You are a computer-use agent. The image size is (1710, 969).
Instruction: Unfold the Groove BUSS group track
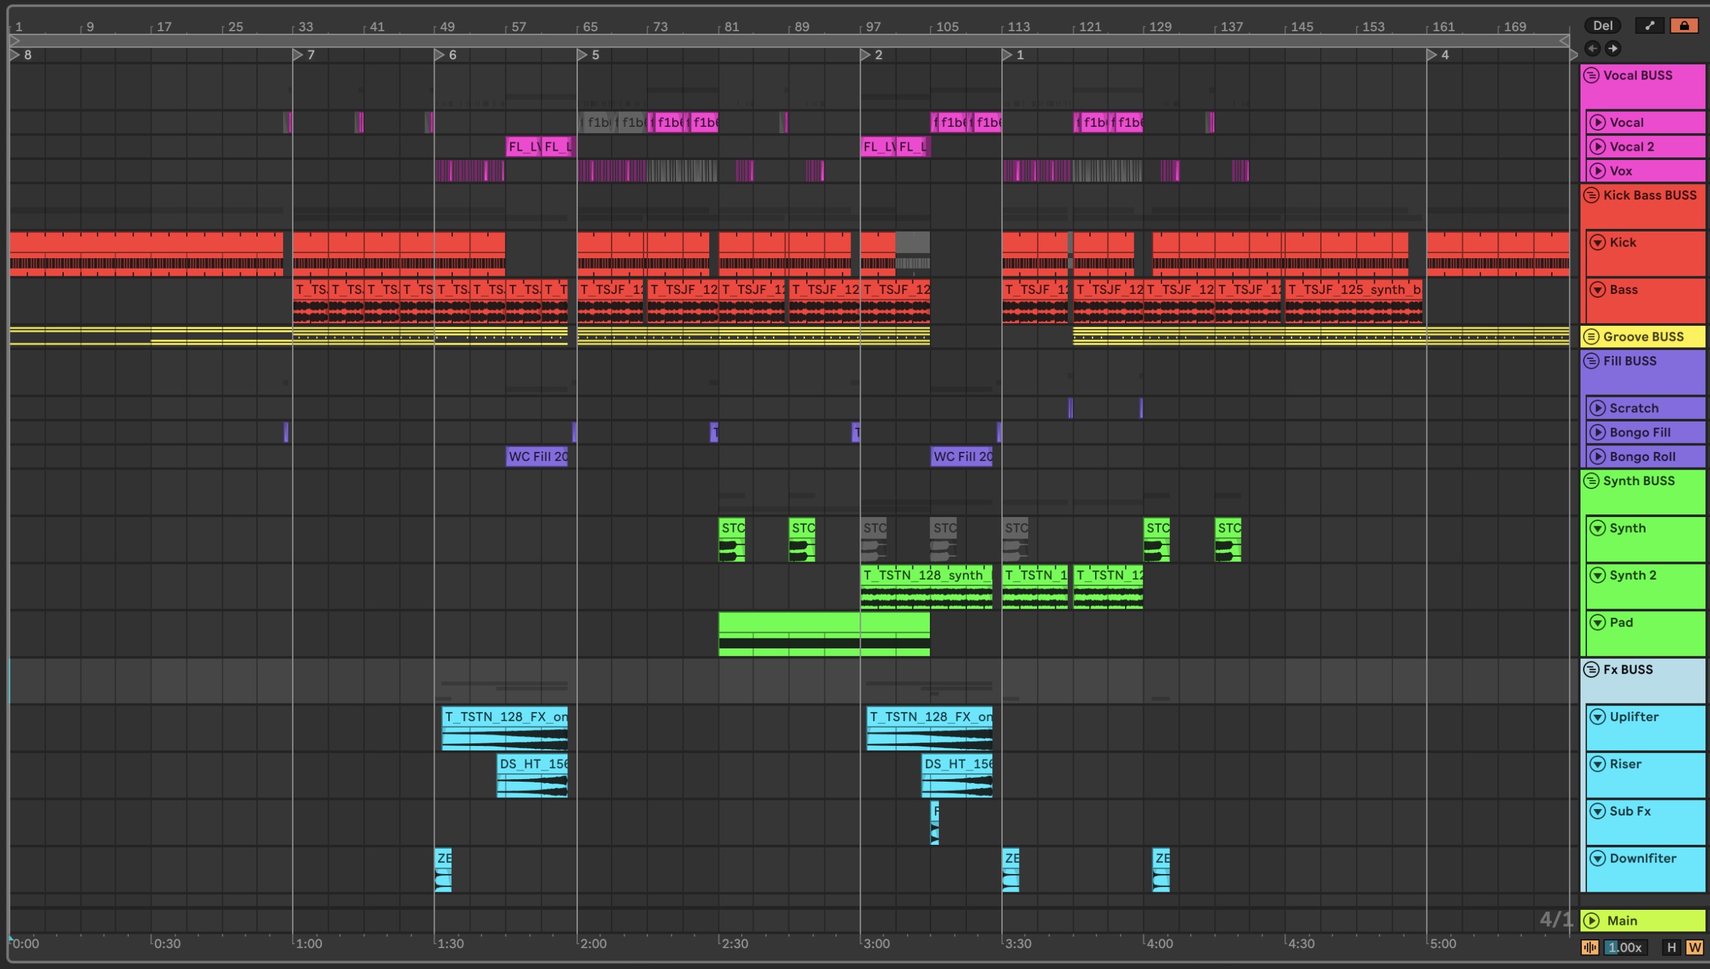coord(1592,337)
